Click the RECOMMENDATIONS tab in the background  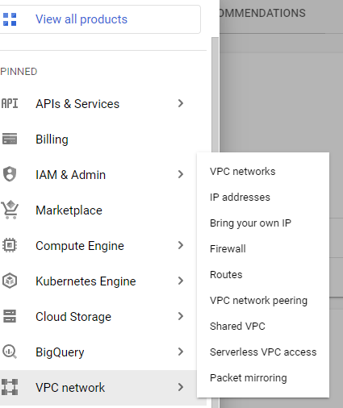tap(262, 13)
